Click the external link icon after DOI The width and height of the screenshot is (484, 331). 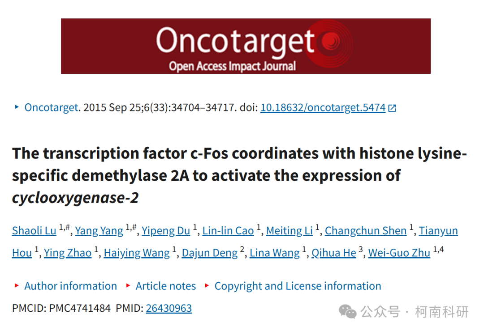pos(392,108)
